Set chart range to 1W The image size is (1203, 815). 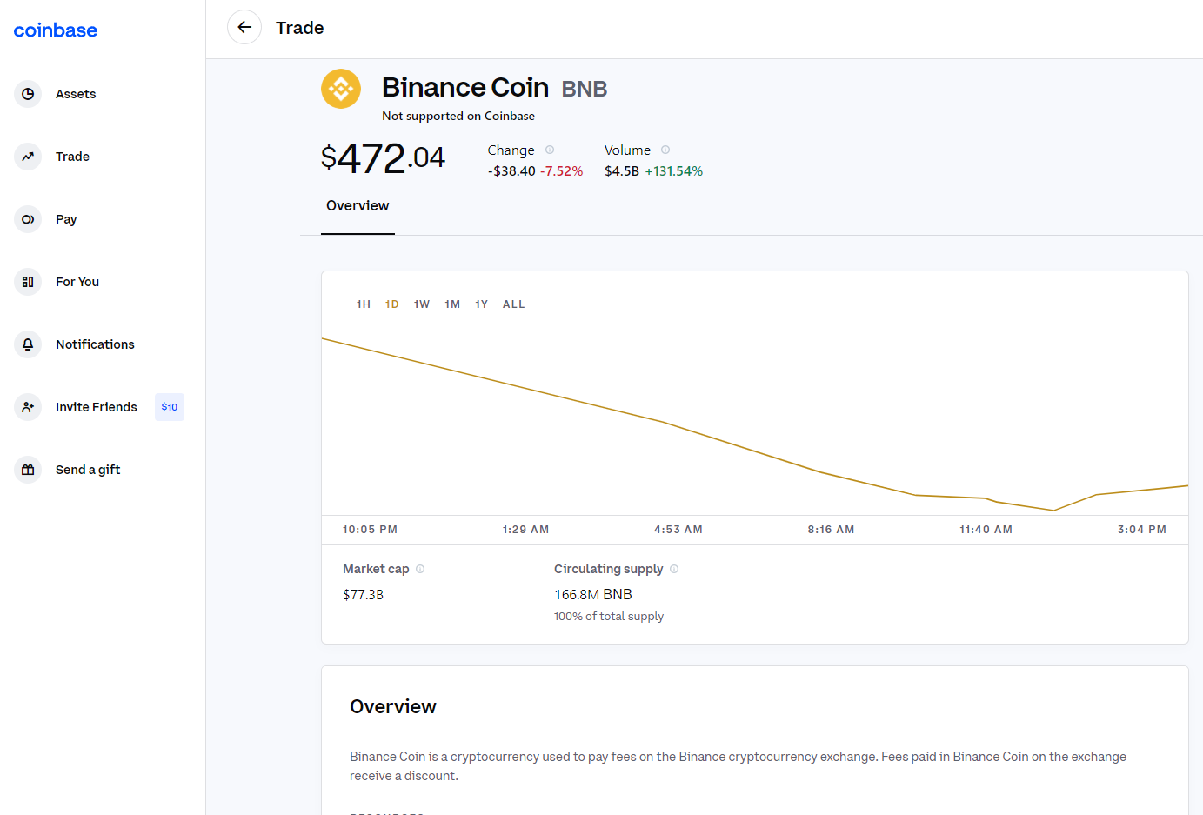pos(422,304)
